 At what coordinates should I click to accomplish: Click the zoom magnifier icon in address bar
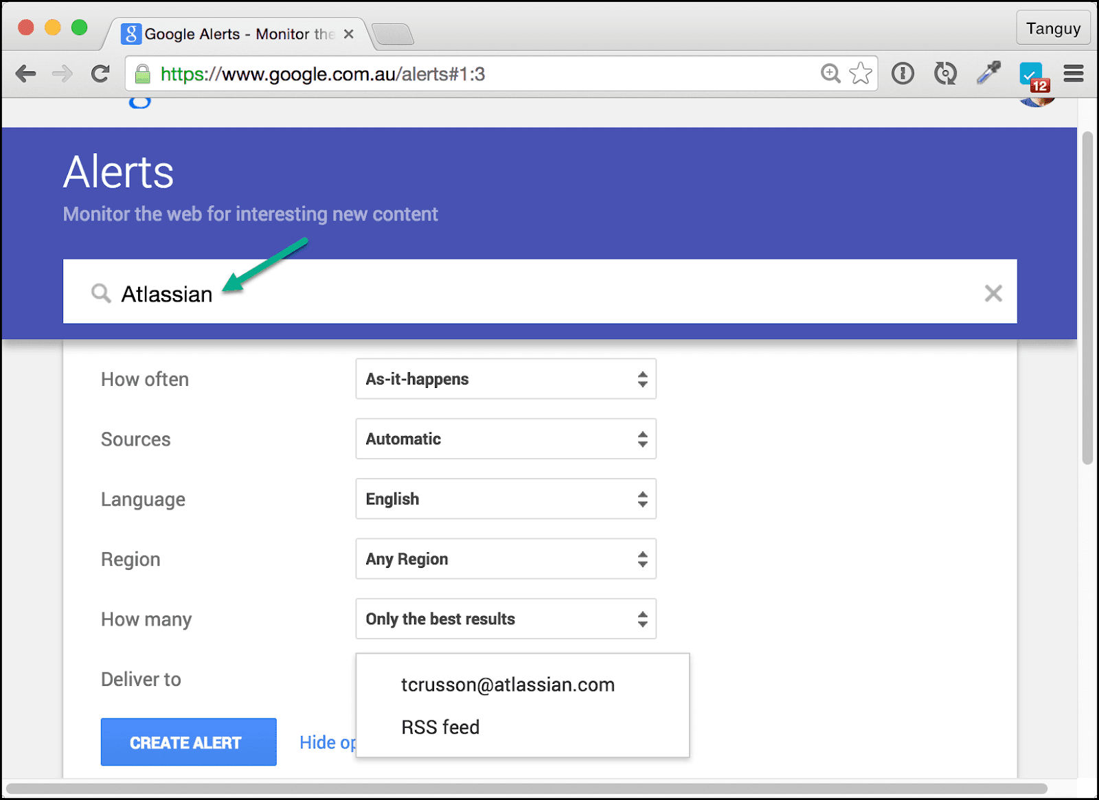pyautogui.click(x=830, y=73)
